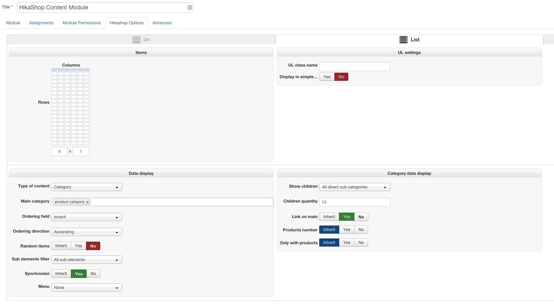Open the Ordering direction dropdown

point(86,232)
